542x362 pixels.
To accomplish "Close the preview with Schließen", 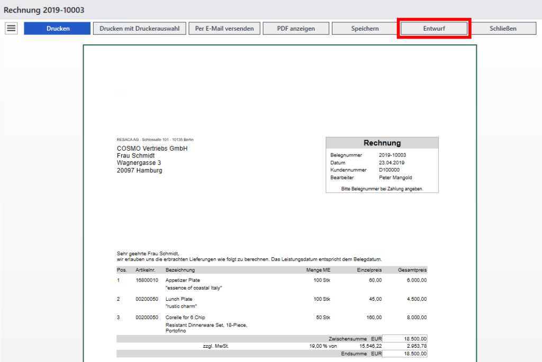I will pos(502,29).
